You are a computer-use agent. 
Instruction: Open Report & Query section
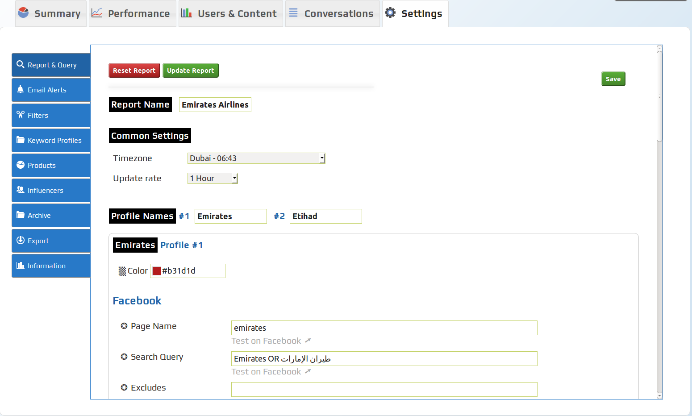pyautogui.click(x=51, y=65)
